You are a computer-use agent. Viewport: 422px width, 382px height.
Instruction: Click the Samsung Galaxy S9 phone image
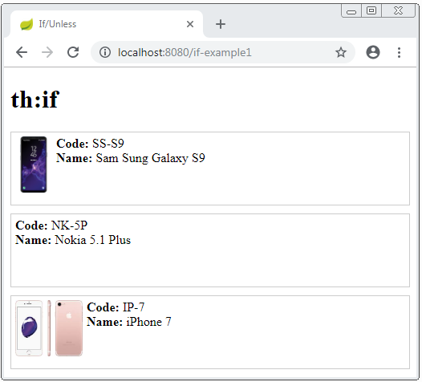click(x=34, y=165)
